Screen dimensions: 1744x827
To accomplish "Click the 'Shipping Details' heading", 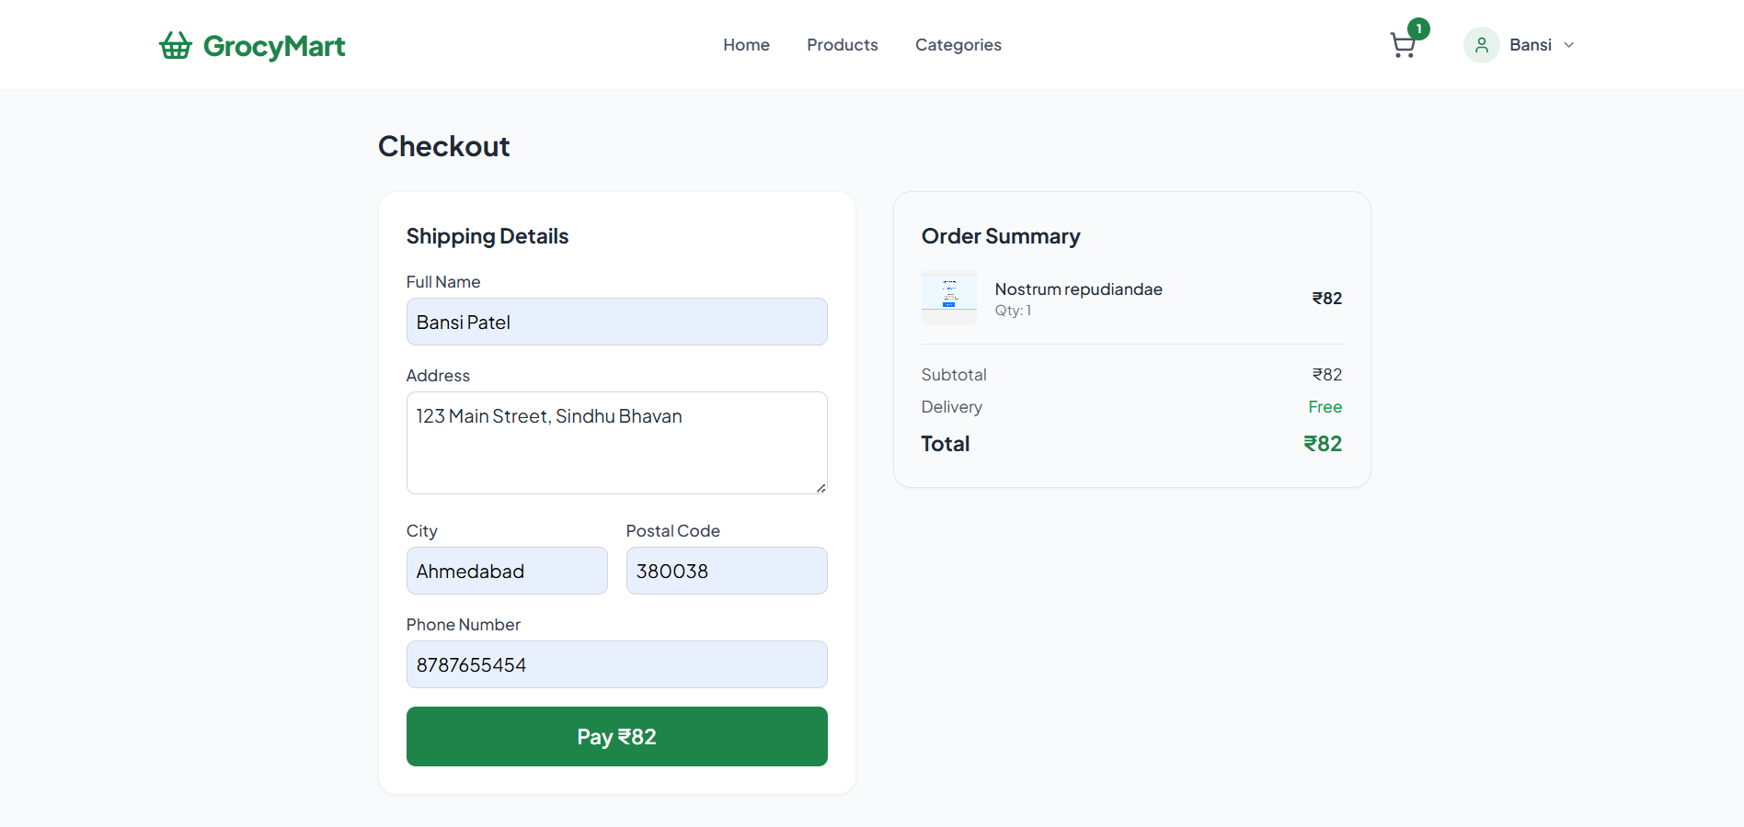I will 488,236.
